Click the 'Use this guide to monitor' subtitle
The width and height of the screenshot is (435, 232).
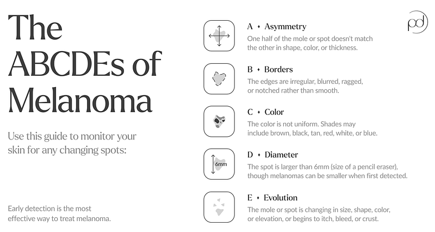[72, 143]
